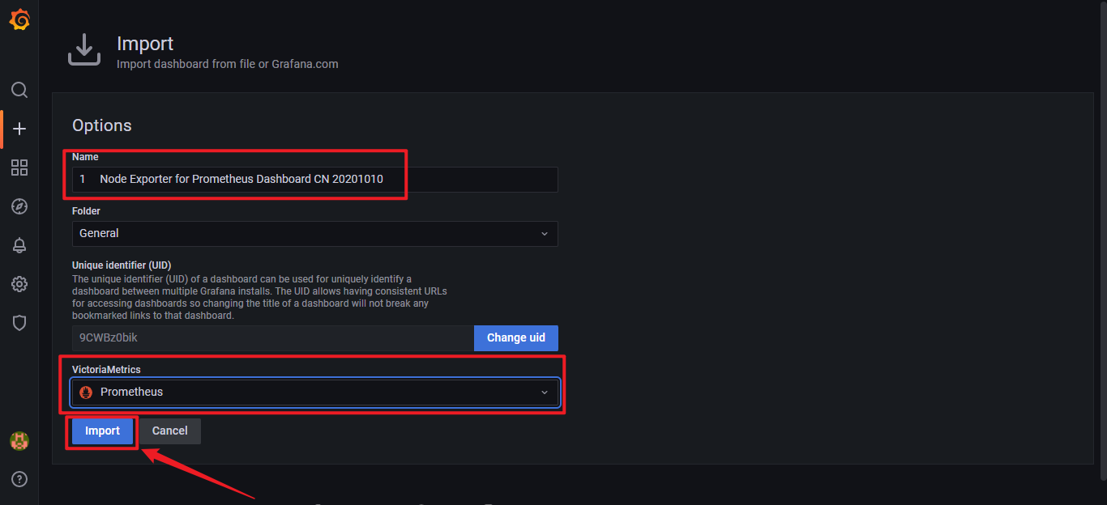Open the Configuration gear icon
This screenshot has width=1107, height=505.
(x=19, y=284)
